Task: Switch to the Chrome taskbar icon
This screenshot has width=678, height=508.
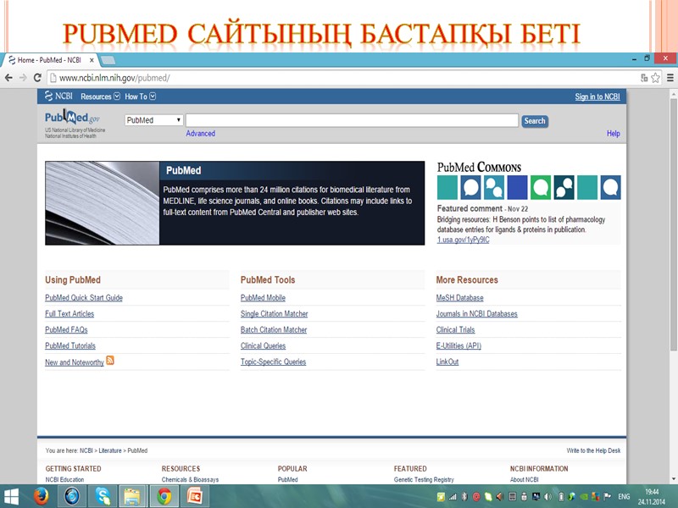Action: click(x=164, y=496)
